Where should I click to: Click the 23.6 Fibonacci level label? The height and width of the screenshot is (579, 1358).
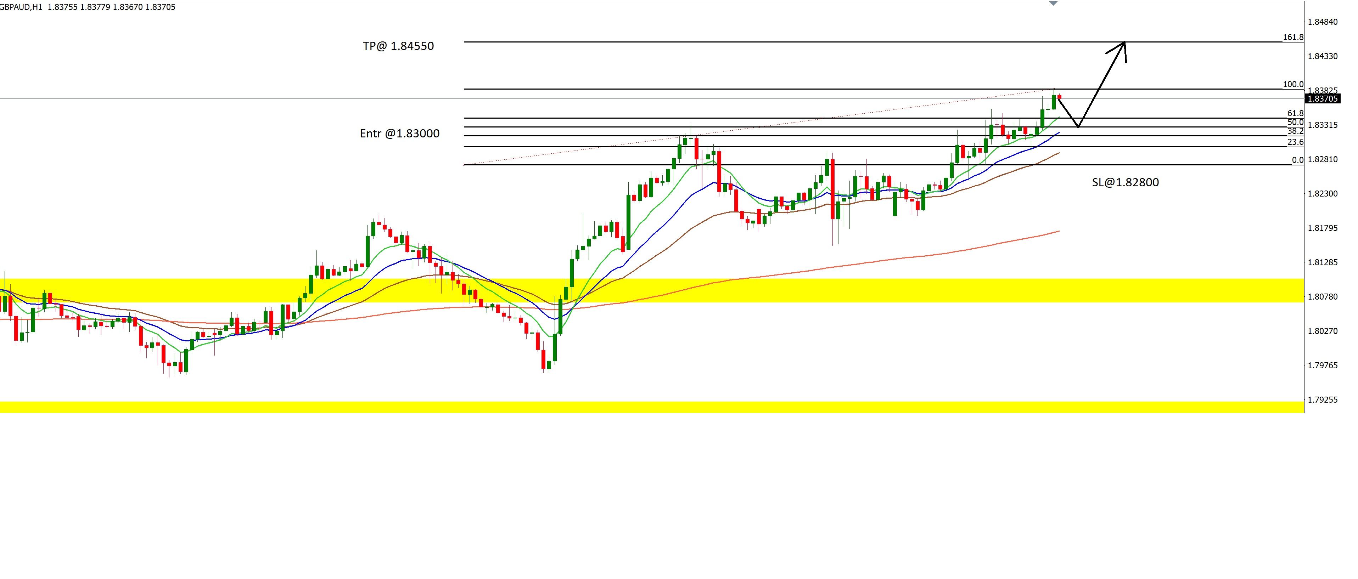point(1295,142)
